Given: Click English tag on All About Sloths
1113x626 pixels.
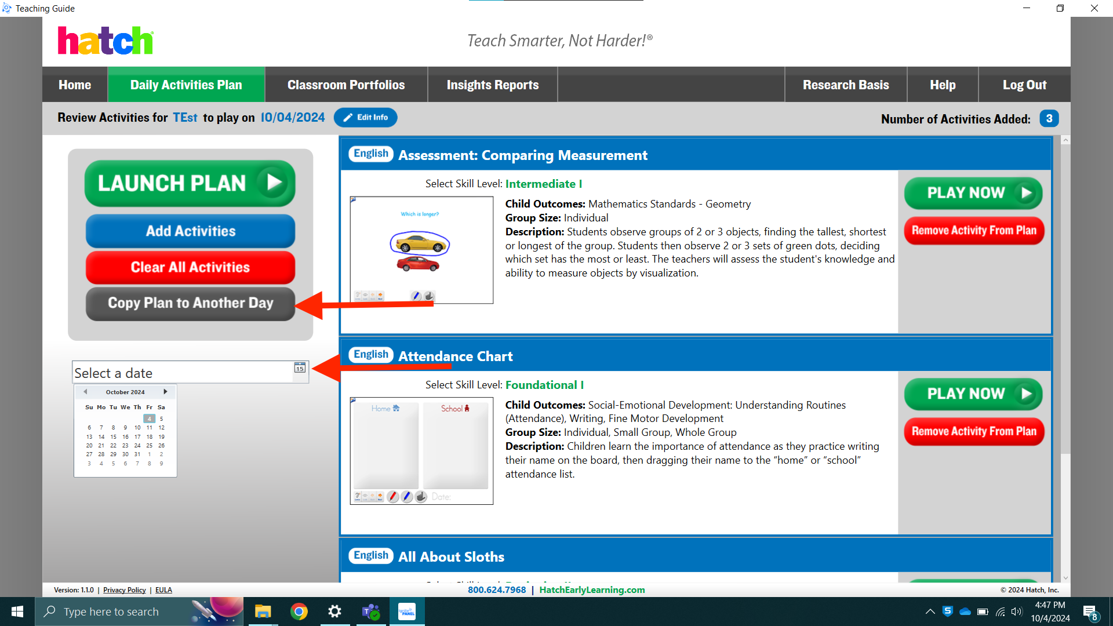Looking at the screenshot, I should tap(371, 556).
